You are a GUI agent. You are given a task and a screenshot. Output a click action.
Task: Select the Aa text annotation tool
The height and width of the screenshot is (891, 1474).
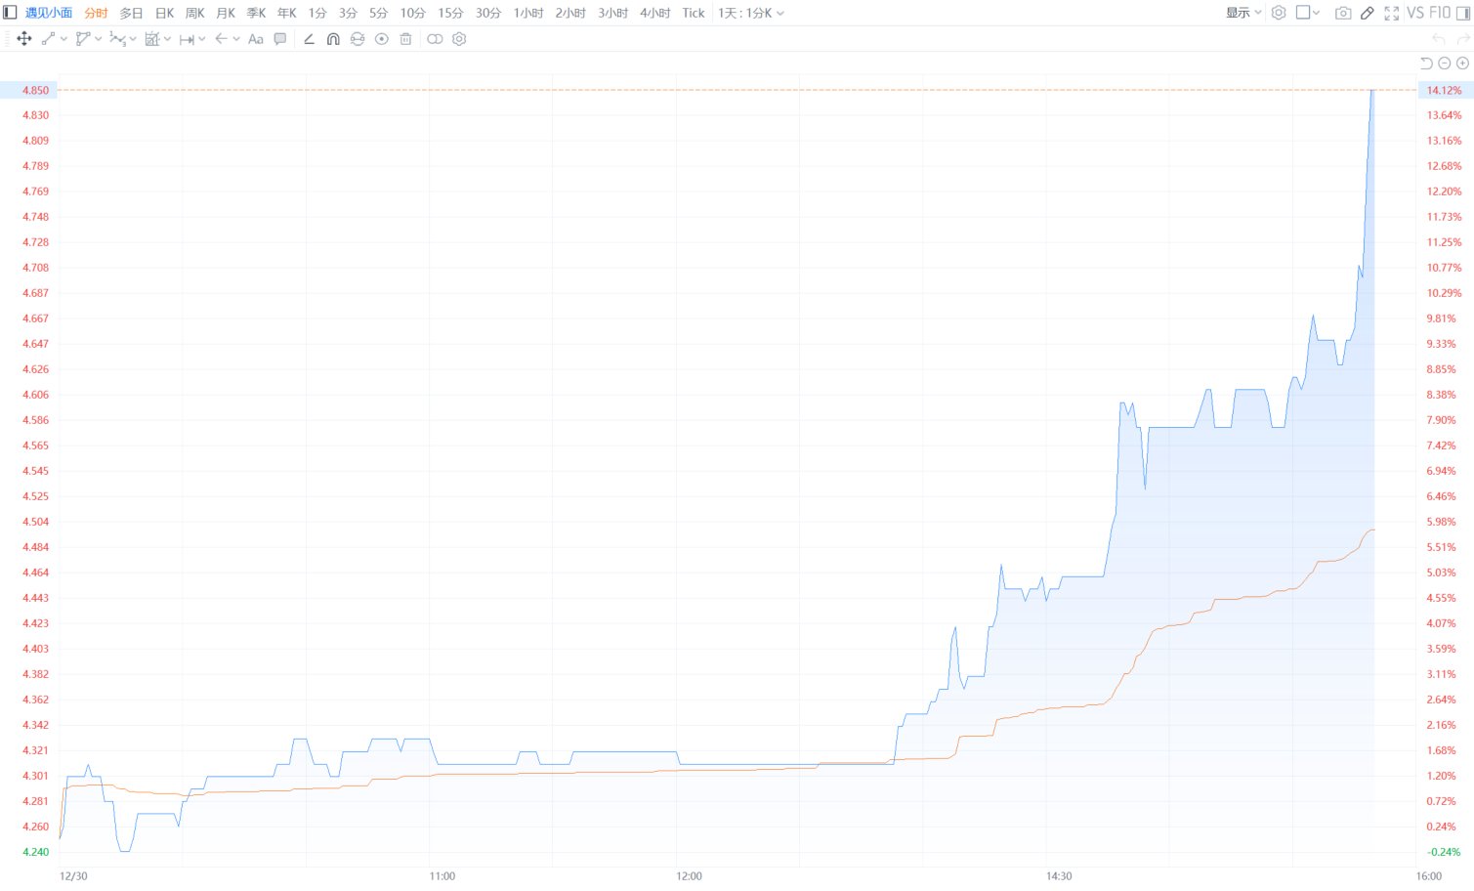click(256, 39)
